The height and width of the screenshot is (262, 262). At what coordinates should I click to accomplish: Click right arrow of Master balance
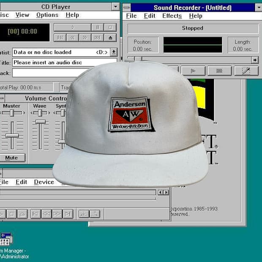pyautogui.click(x=24, y=113)
